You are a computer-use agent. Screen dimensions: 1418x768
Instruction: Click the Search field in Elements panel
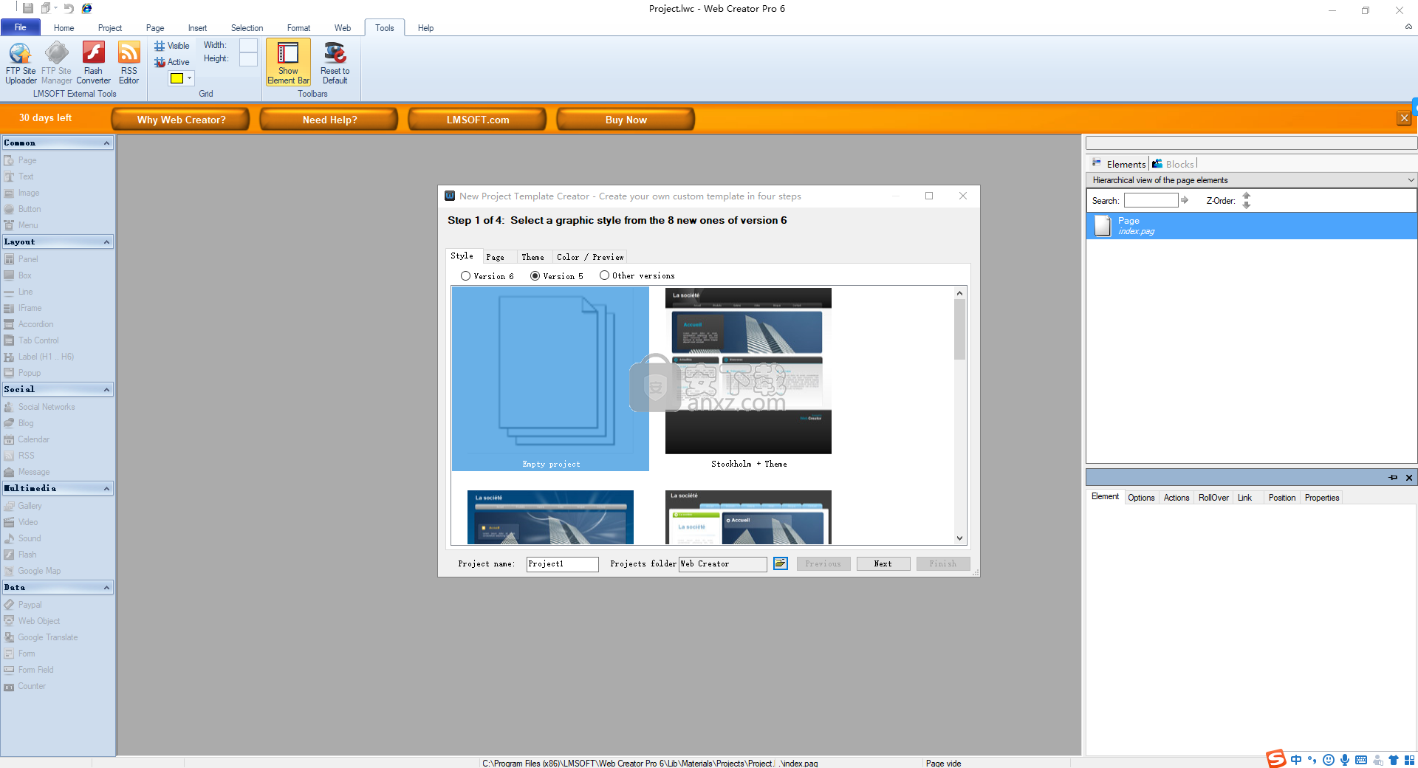[1151, 200]
